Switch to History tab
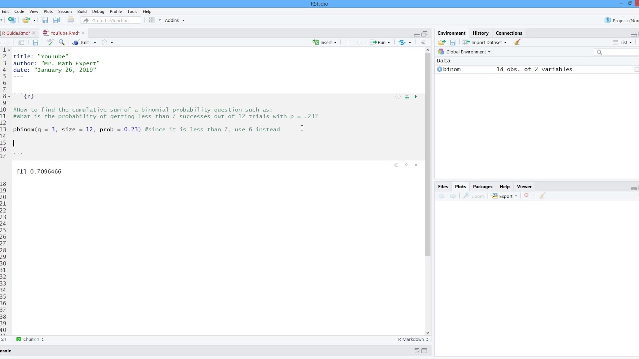The image size is (639, 359). [480, 33]
